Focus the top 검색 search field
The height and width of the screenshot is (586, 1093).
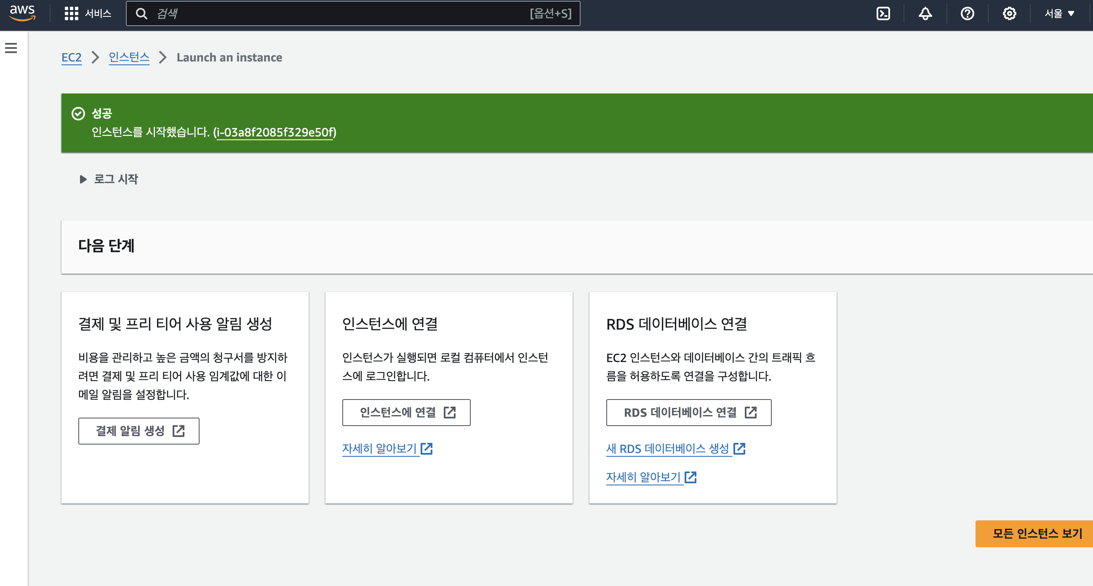pyautogui.click(x=339, y=13)
